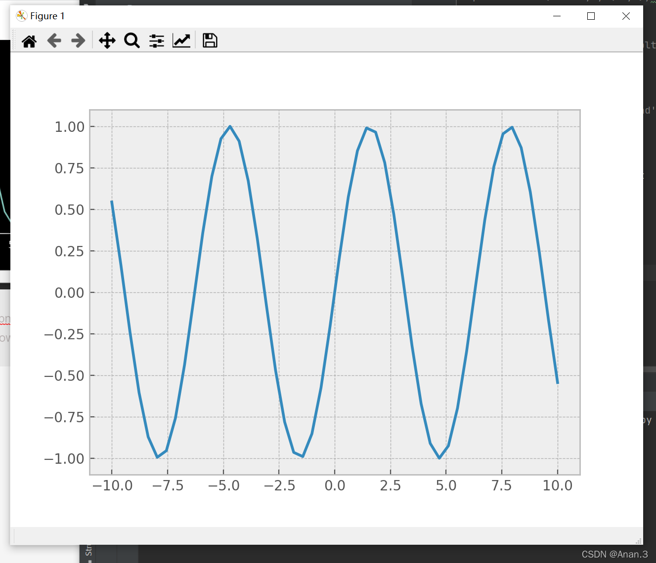Click the x-axis label −2.5
The height and width of the screenshot is (563, 656).
coord(279,485)
